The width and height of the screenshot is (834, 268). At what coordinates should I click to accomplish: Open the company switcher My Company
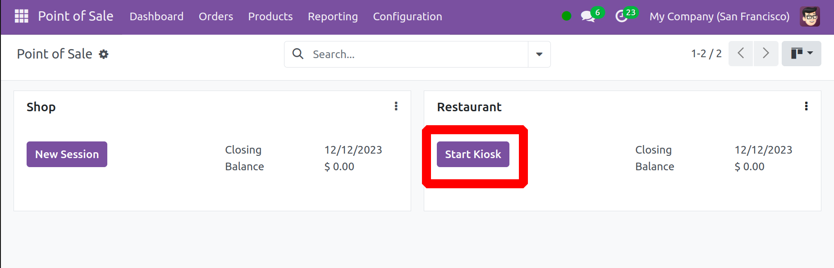click(719, 17)
